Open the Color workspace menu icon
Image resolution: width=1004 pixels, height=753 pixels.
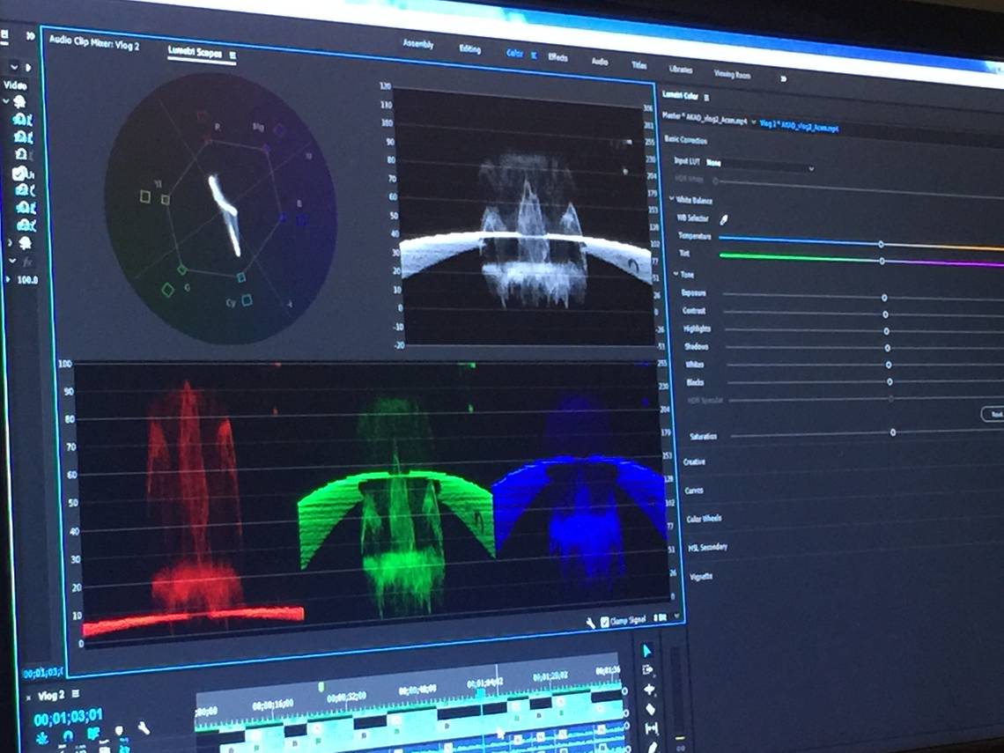pyautogui.click(x=534, y=55)
